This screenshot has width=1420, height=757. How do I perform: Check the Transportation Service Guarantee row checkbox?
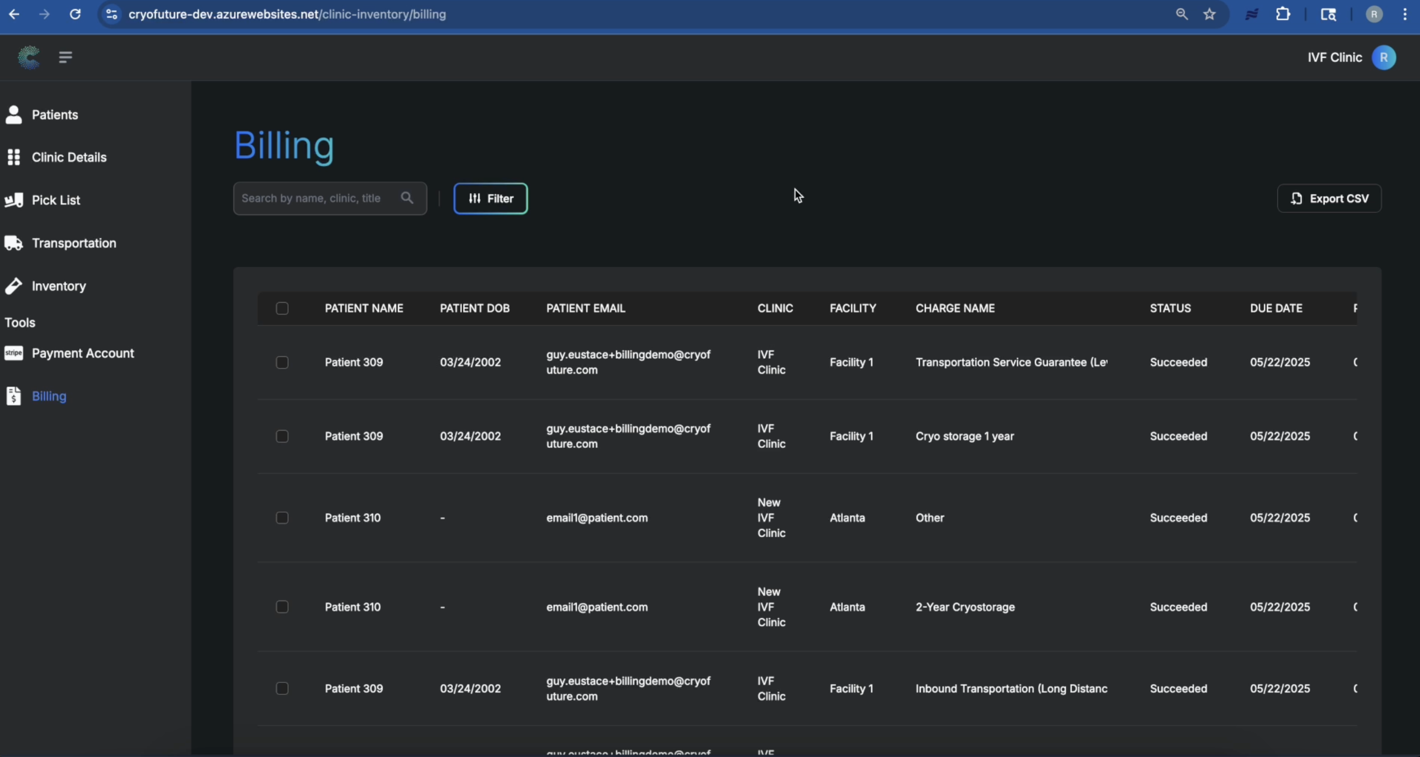click(282, 362)
